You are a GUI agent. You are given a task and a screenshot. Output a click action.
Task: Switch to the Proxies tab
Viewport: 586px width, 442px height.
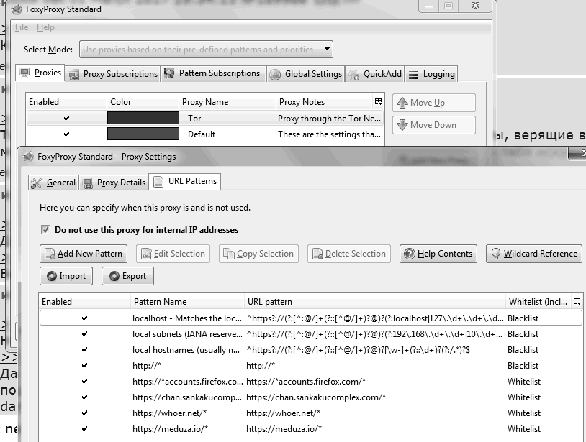(x=40, y=73)
